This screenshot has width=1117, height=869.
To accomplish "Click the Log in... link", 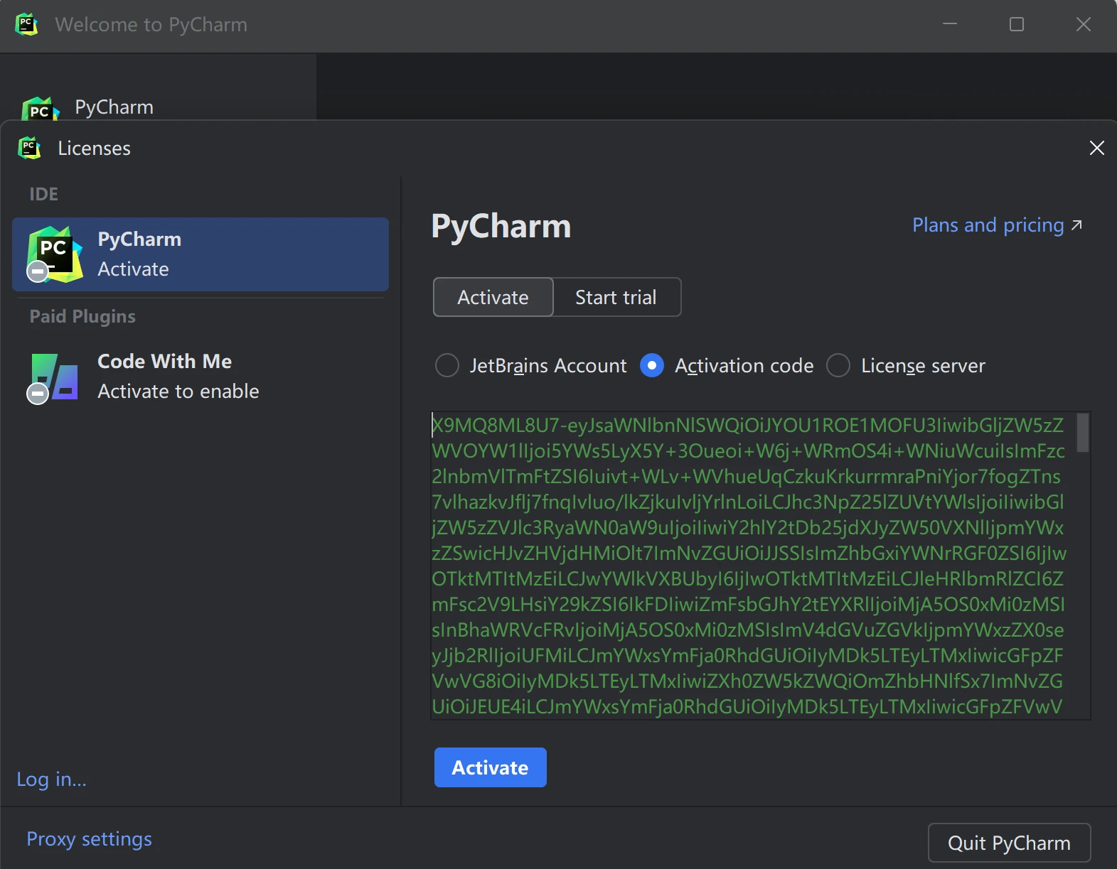I will click(x=51, y=779).
